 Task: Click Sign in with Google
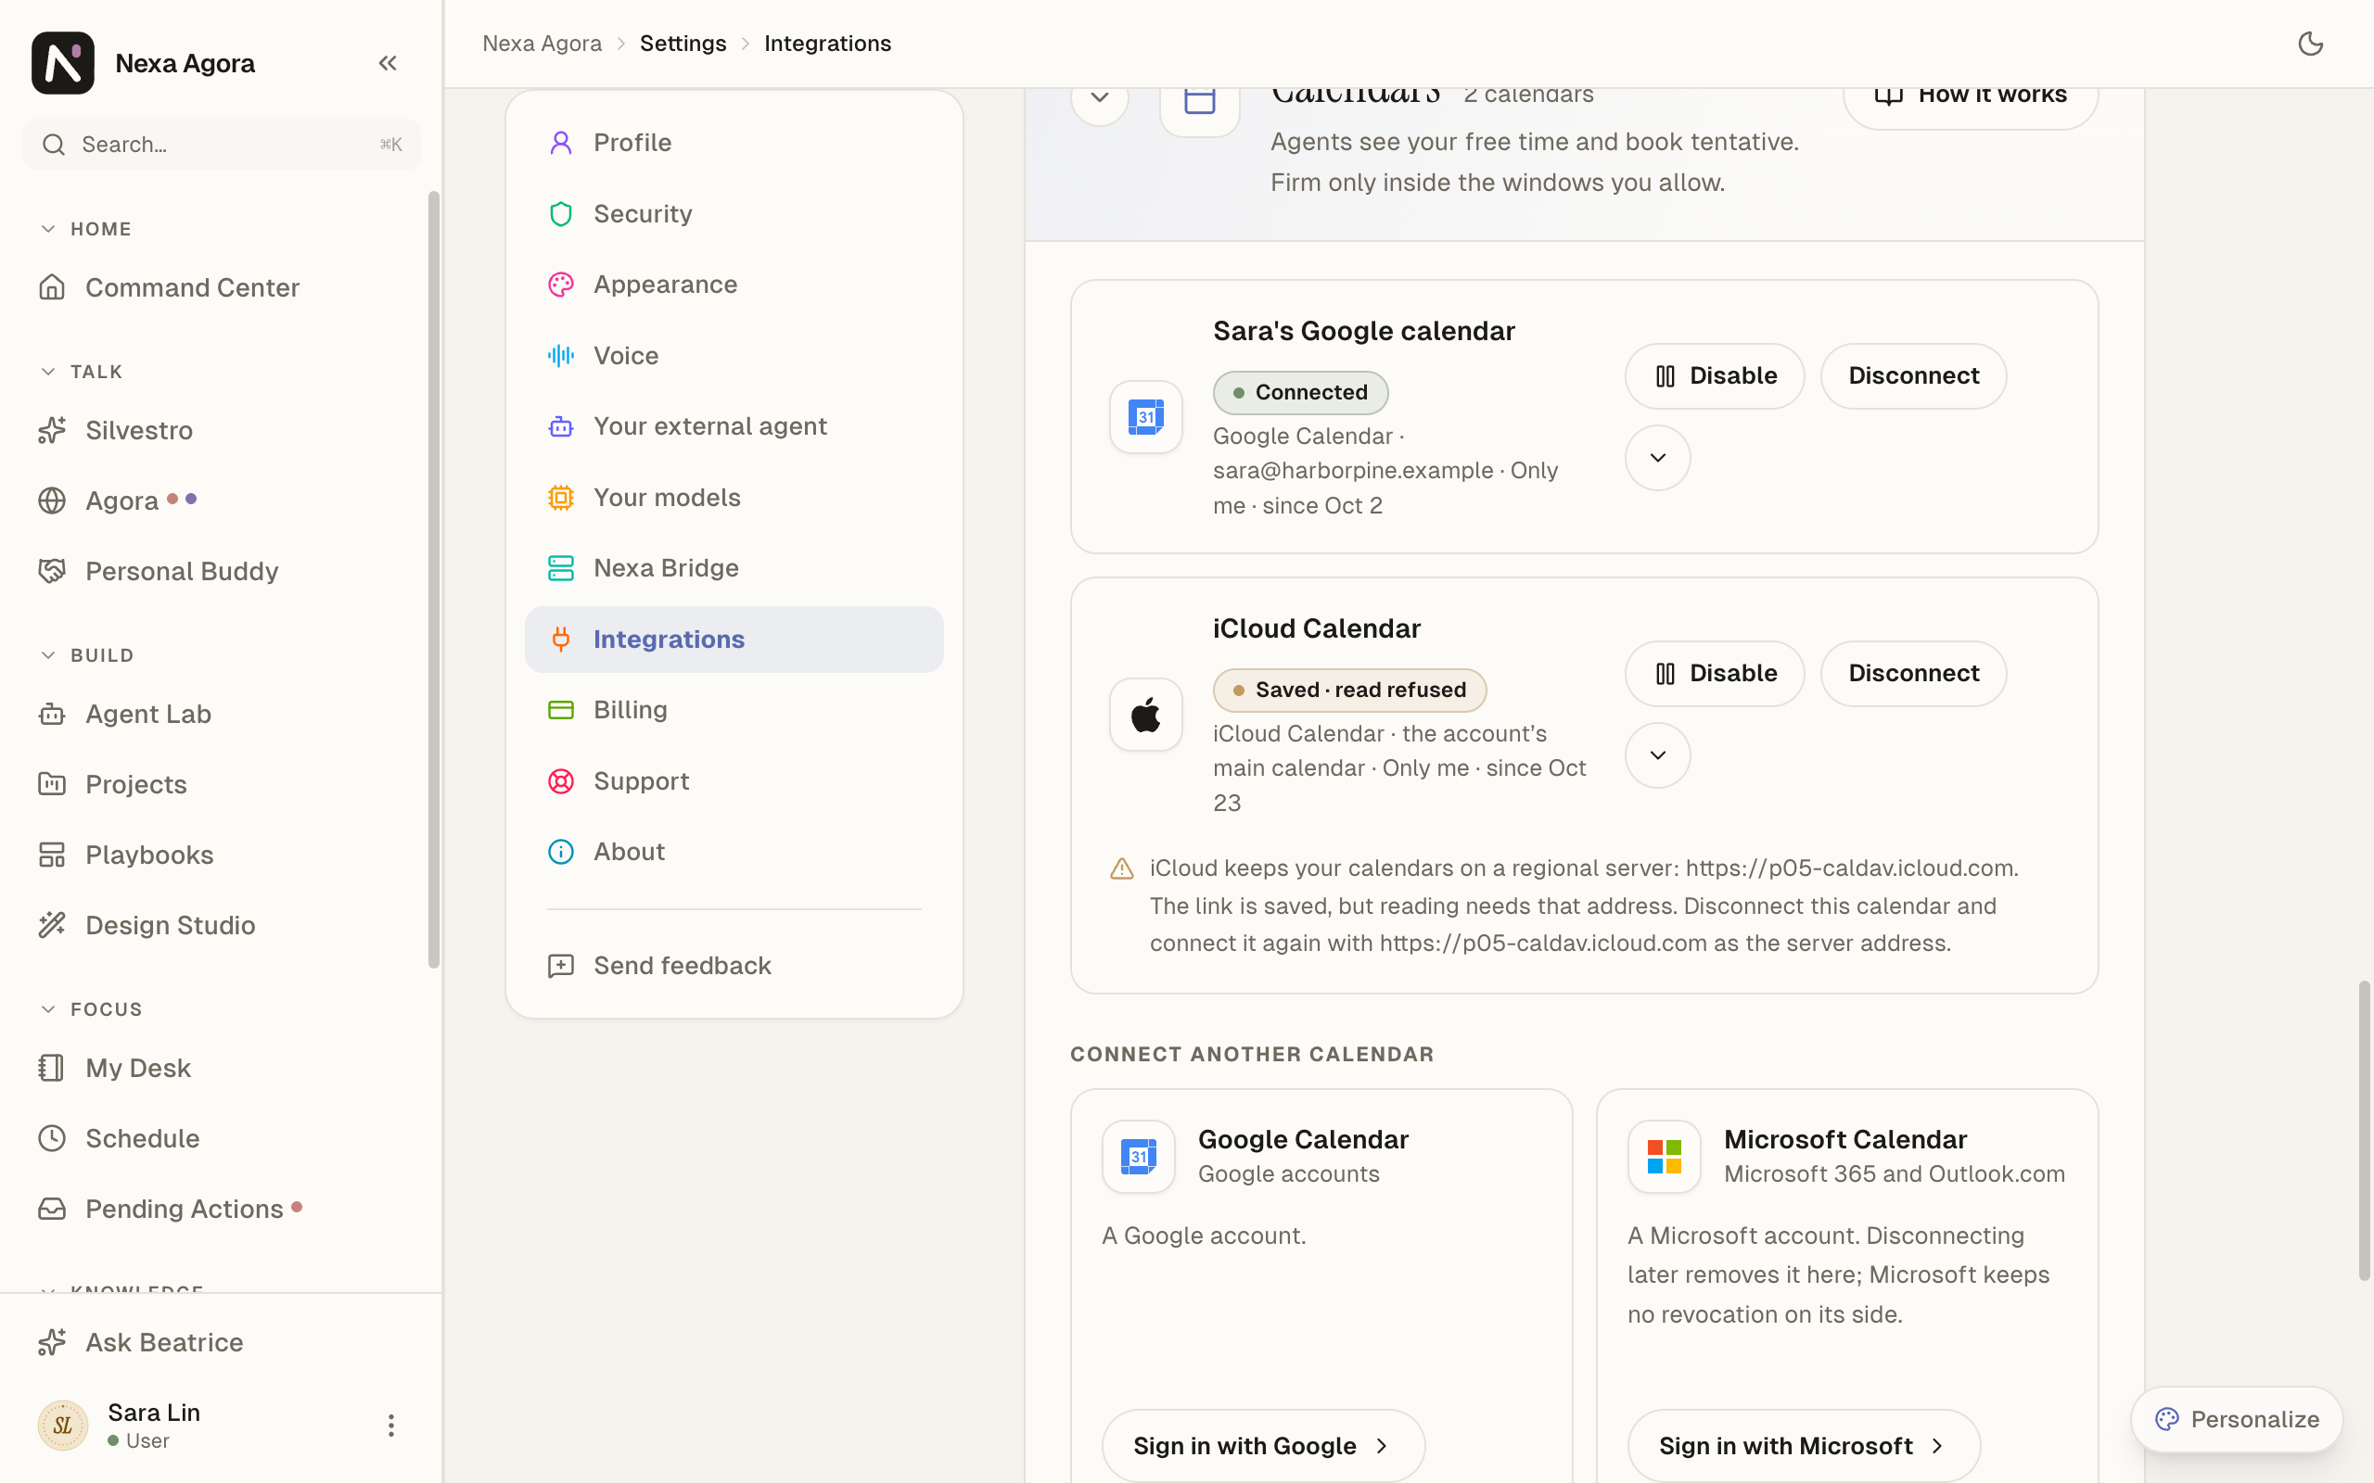pos(1262,1446)
